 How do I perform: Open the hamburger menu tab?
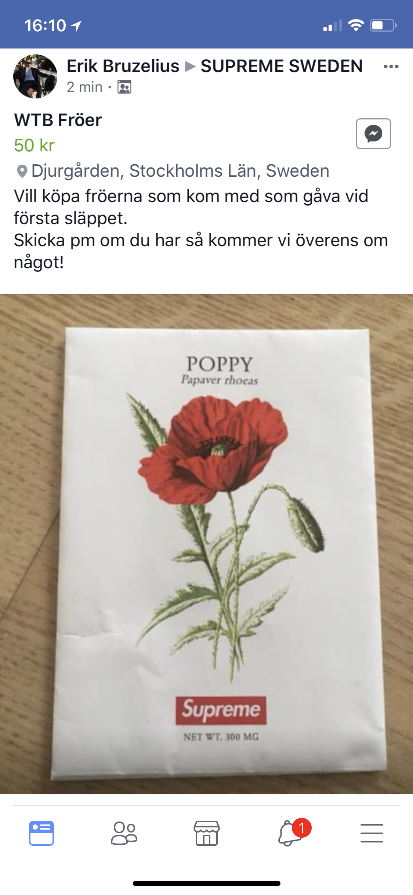372,833
